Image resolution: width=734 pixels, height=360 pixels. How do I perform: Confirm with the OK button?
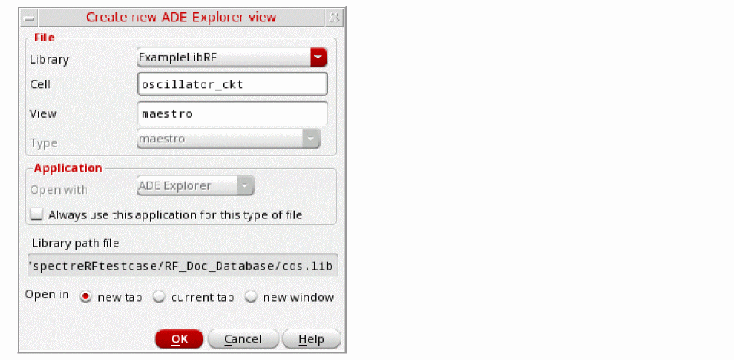[x=179, y=339]
